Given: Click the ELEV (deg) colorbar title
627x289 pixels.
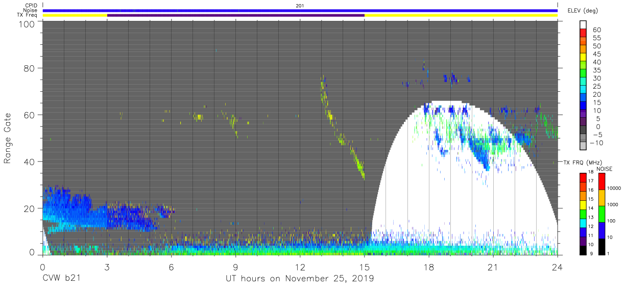Looking at the screenshot, I should click(x=582, y=11).
